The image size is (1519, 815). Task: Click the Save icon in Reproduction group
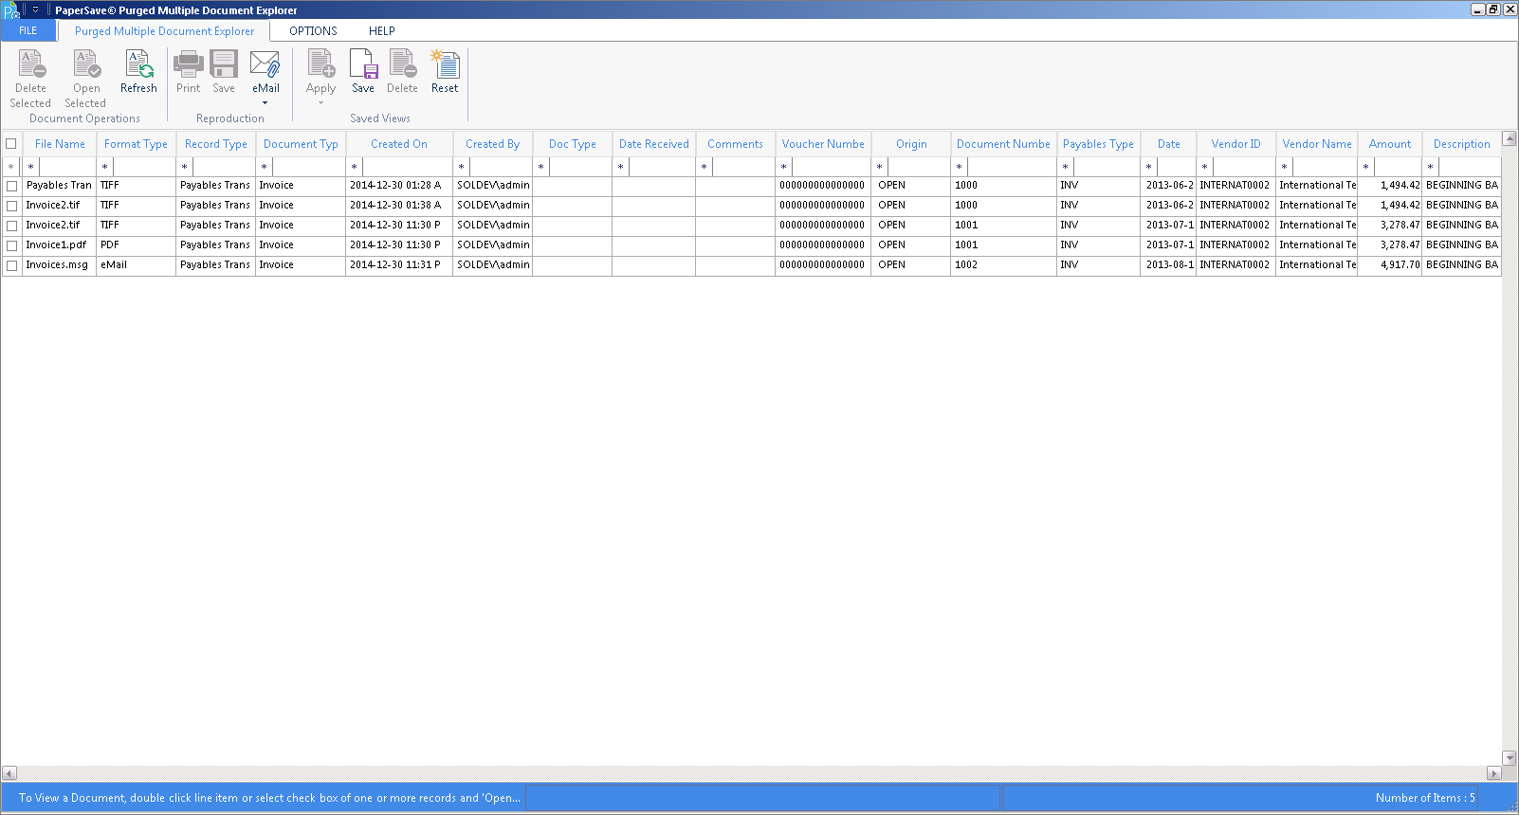click(224, 64)
